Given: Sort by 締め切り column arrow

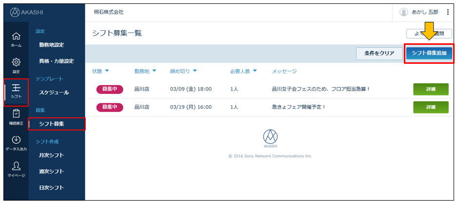Looking at the screenshot, I should coord(195,71).
